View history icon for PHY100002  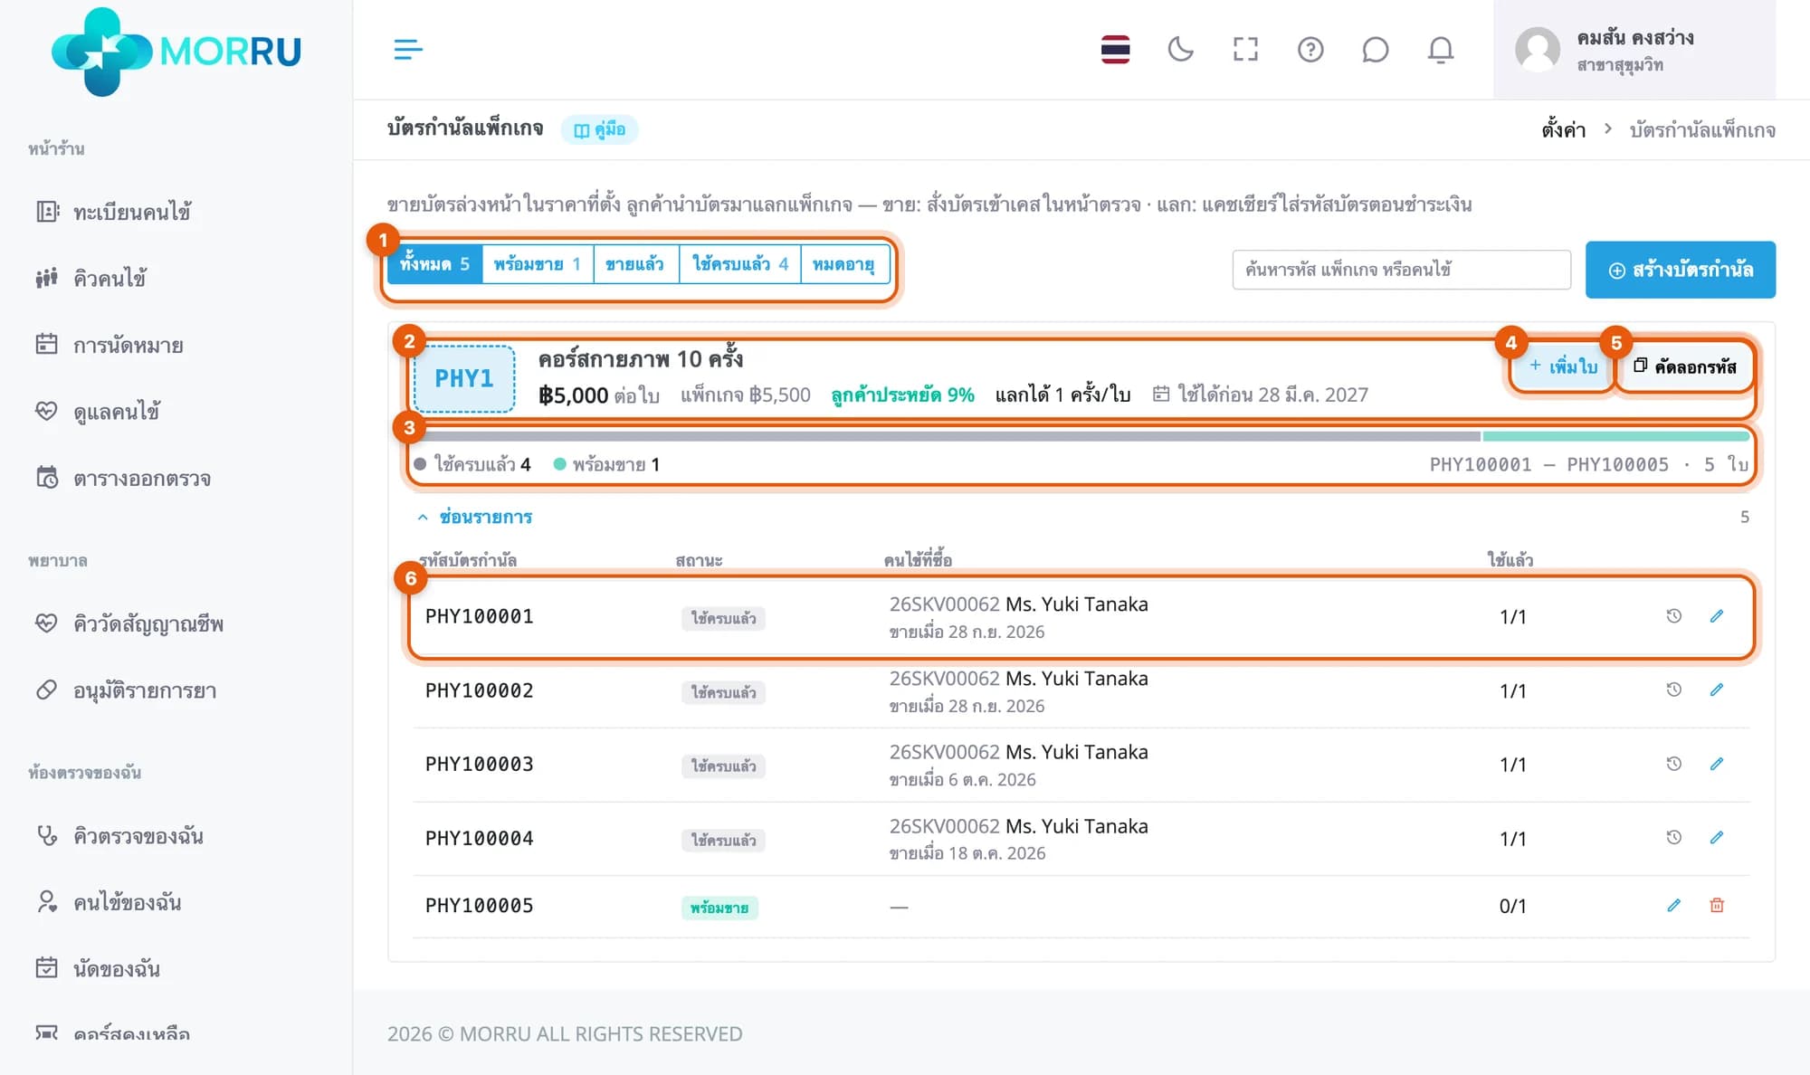click(x=1674, y=690)
